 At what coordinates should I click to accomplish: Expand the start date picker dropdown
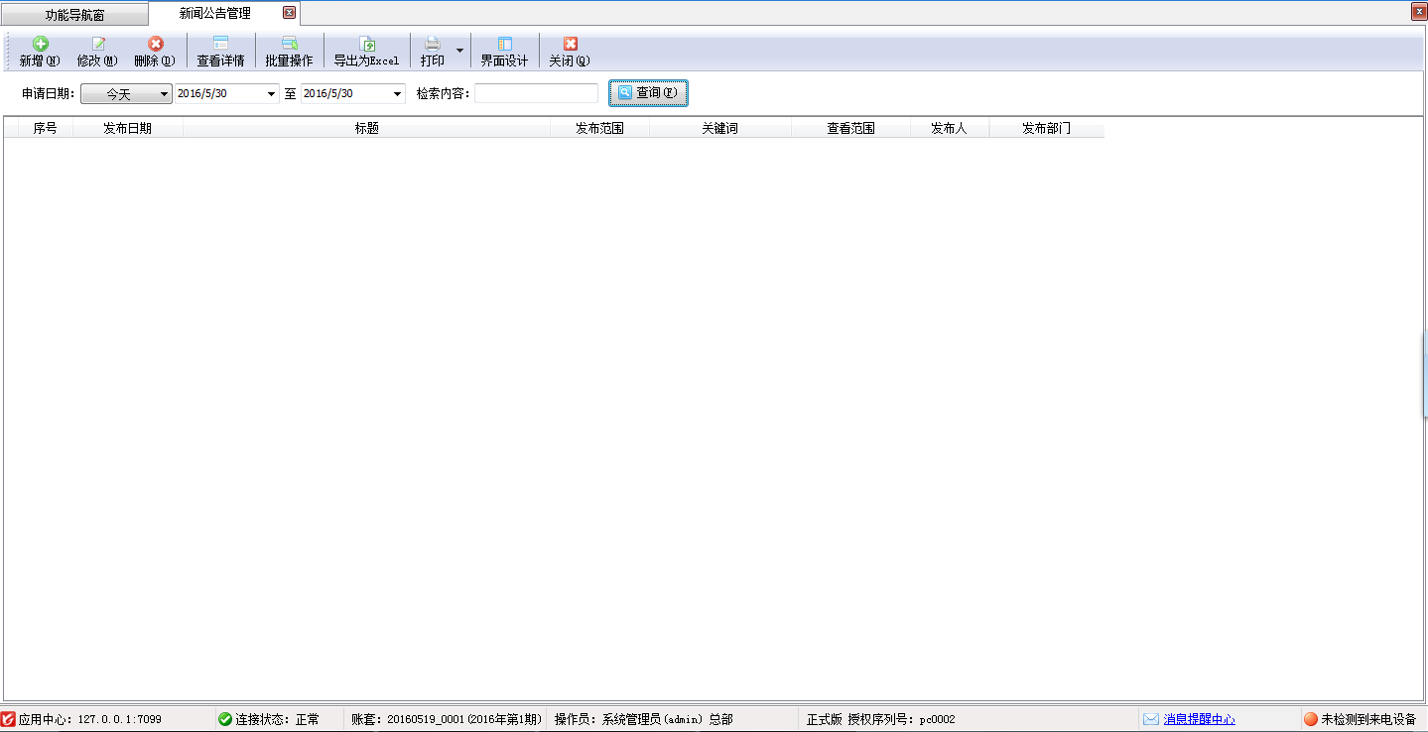pyautogui.click(x=271, y=94)
